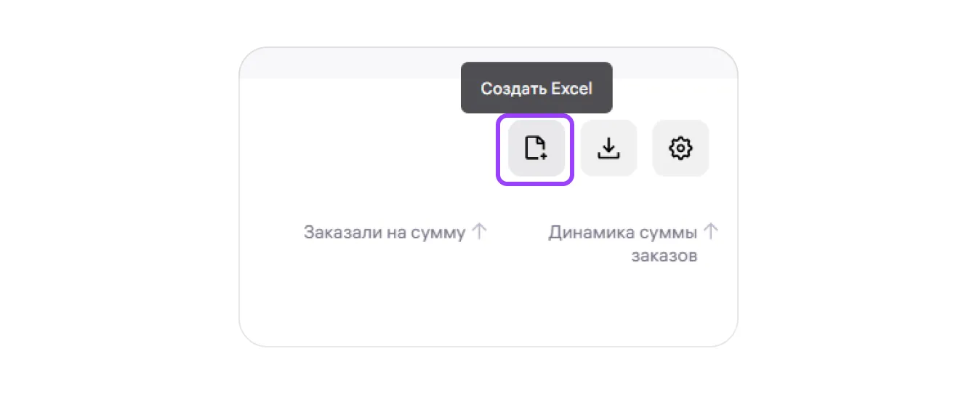Click the «Создать Excel» tooltip label
Image resolution: width=977 pixels, height=394 pixels.
click(536, 89)
